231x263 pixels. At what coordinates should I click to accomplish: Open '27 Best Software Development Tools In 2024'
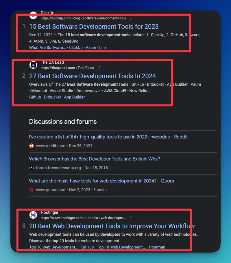93,76
